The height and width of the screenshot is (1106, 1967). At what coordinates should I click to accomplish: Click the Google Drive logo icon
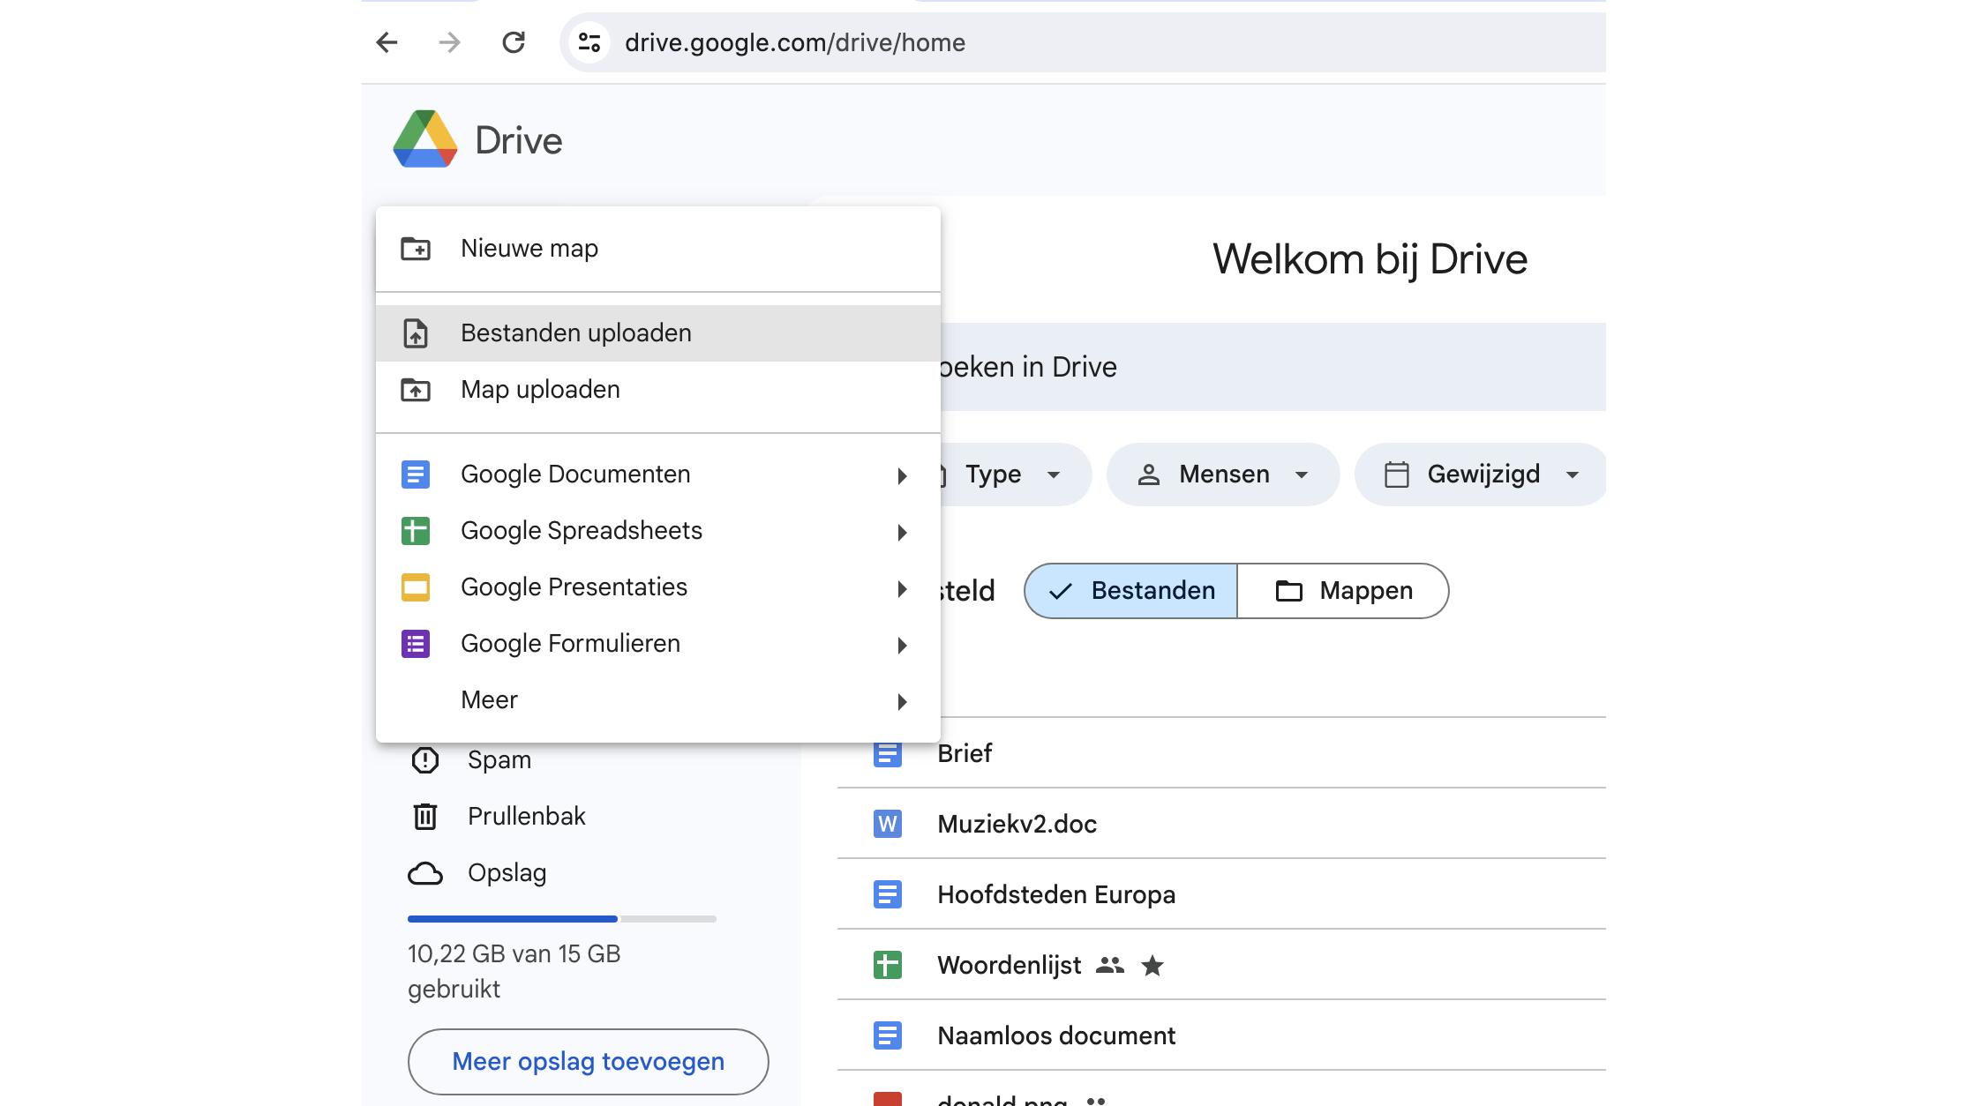(x=424, y=139)
